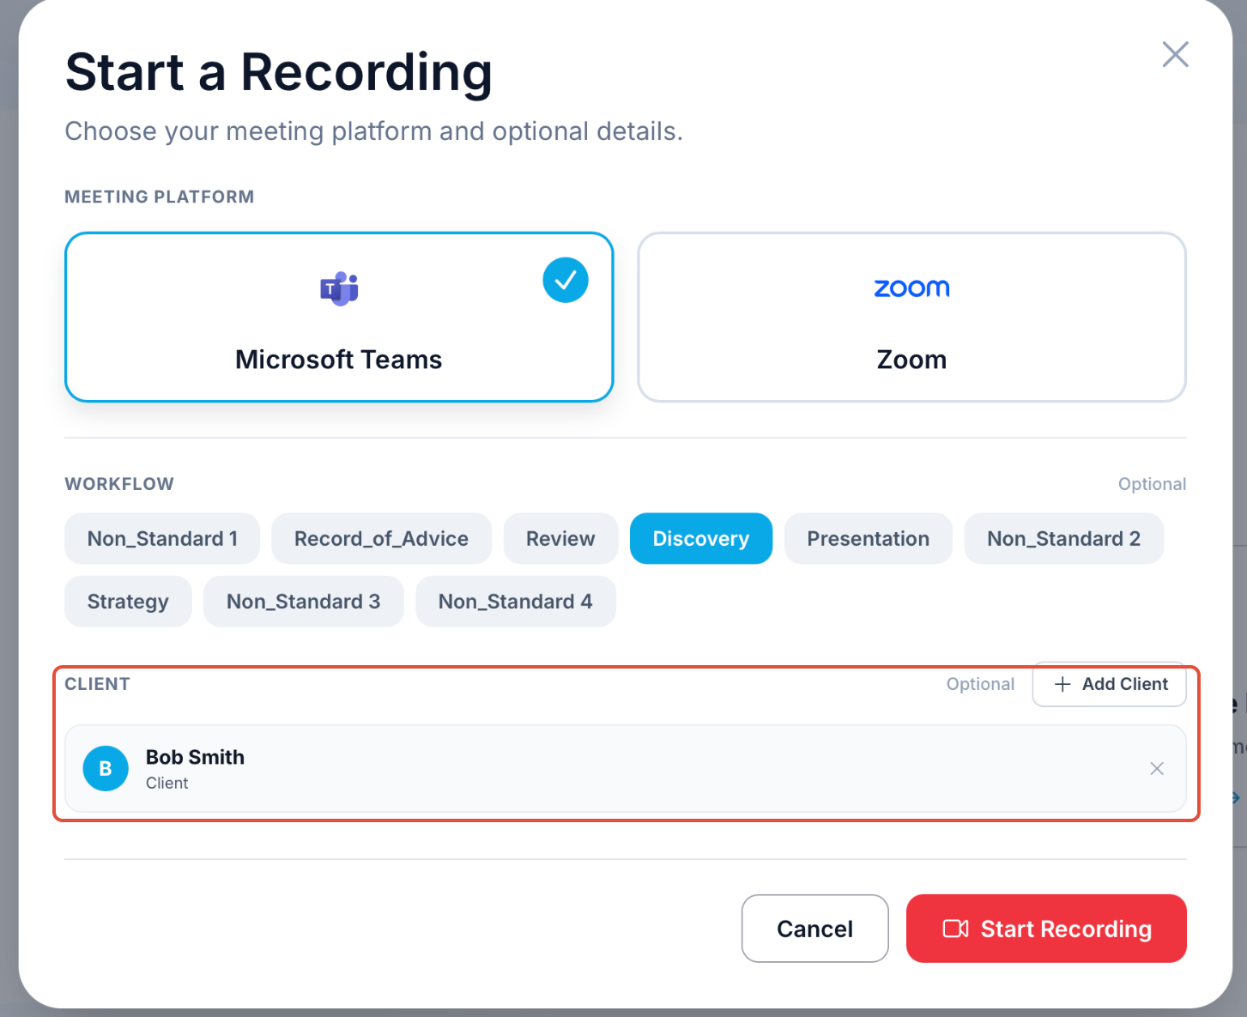Choose the Non_Standard 2 workflow
This screenshot has height=1017, width=1247.
coord(1063,538)
